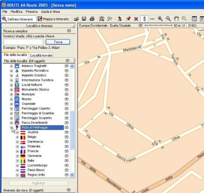The width and height of the screenshot is (204, 193).
Task: Click the Impianto Ricreativo tree icon
Action: (17, 71)
